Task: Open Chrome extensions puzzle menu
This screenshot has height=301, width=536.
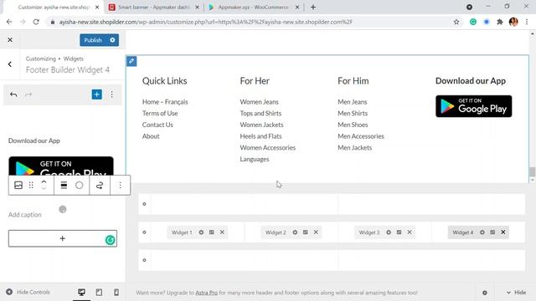Action: [x=500, y=22]
